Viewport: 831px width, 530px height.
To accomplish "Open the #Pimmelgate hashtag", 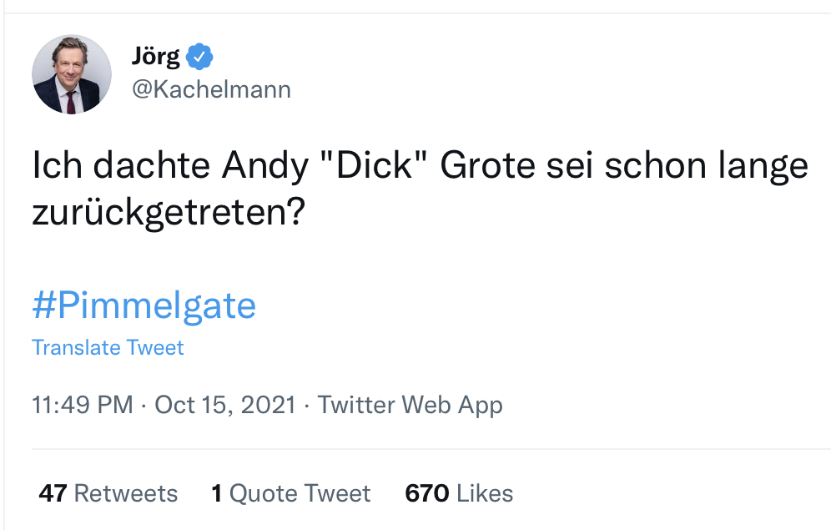I will coord(144,305).
